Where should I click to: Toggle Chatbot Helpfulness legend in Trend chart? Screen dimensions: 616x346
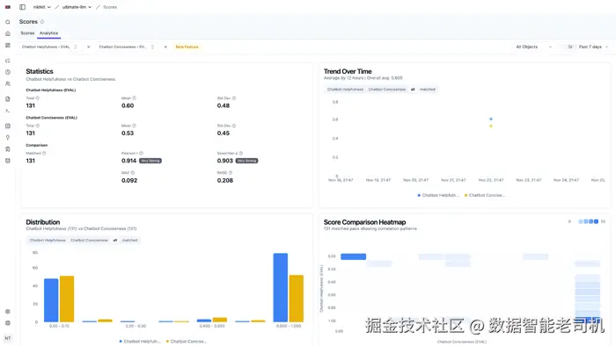click(x=438, y=195)
